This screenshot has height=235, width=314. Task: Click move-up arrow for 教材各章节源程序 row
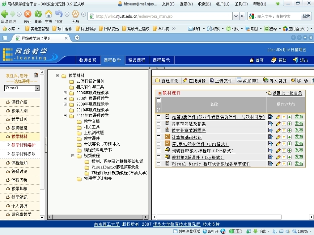coord(284,131)
